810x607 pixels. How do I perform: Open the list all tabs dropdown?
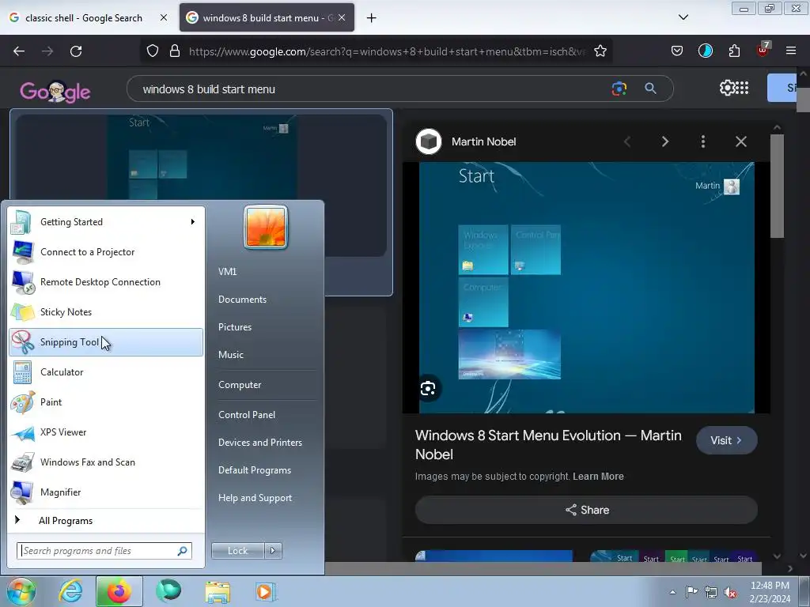[x=683, y=17]
